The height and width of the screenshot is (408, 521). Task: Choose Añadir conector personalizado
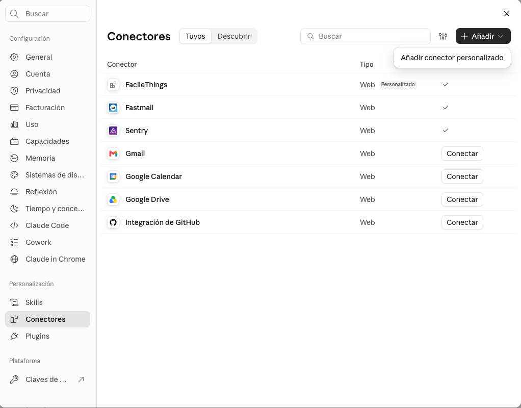tap(452, 58)
